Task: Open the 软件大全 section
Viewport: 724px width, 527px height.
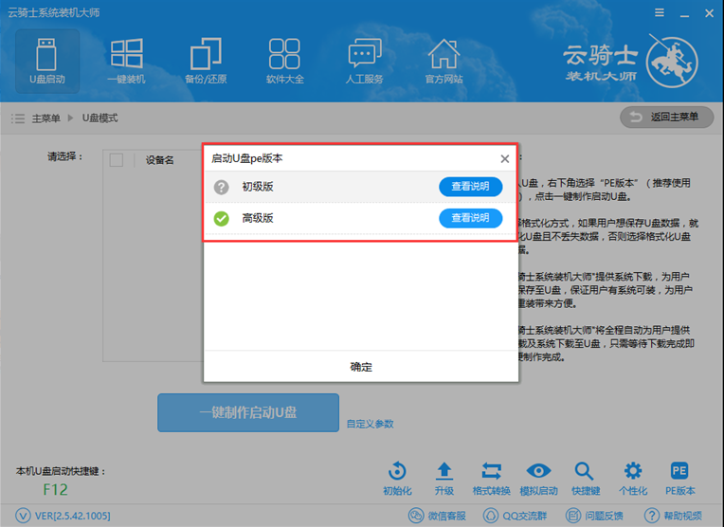Action: click(285, 61)
